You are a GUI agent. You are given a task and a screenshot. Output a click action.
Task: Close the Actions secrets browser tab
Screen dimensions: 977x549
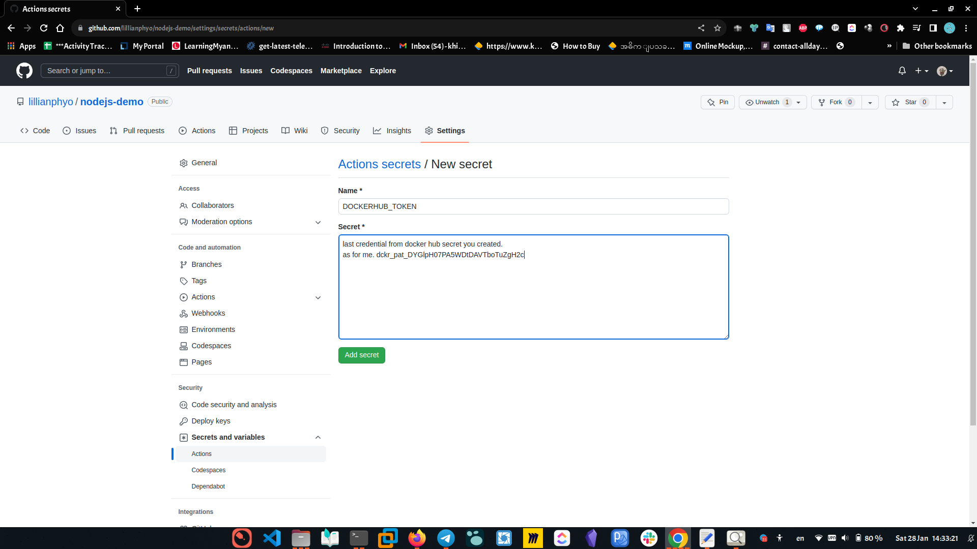point(118,9)
